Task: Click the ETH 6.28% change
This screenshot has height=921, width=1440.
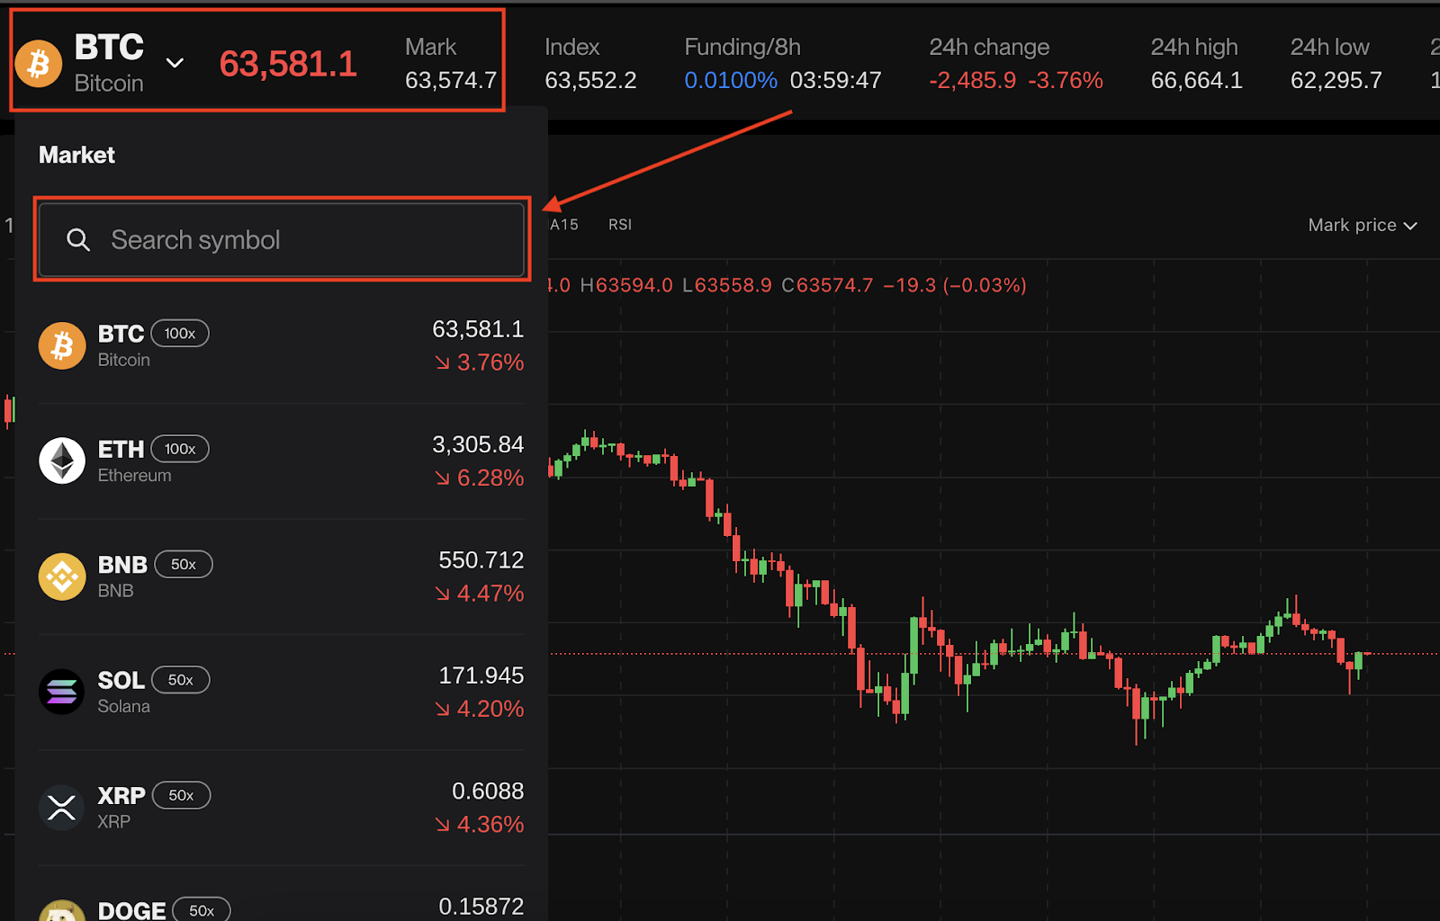Action: (x=480, y=478)
